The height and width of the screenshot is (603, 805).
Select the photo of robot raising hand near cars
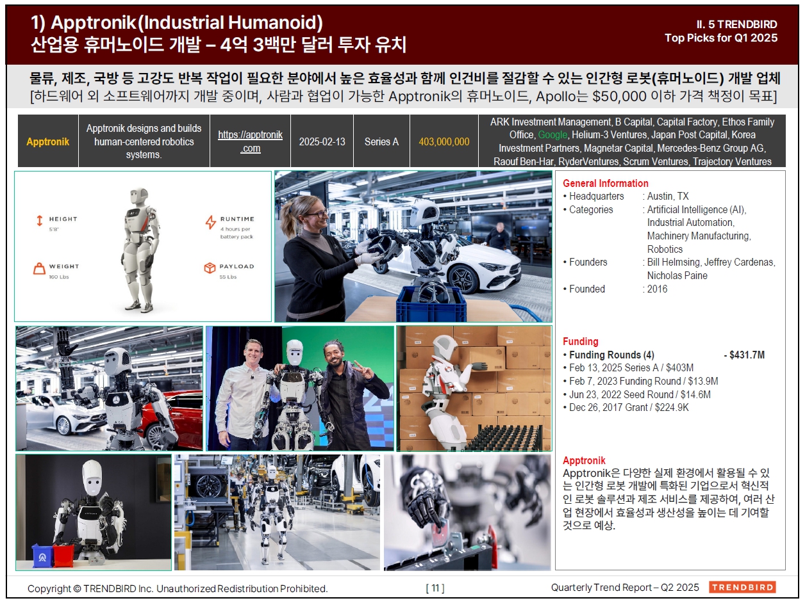tap(110, 389)
